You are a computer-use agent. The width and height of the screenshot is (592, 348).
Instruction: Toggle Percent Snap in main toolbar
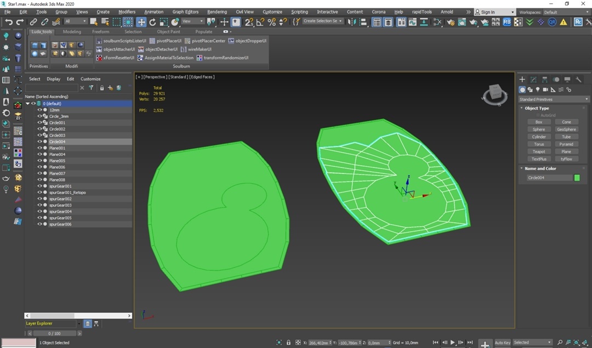pos(271,22)
